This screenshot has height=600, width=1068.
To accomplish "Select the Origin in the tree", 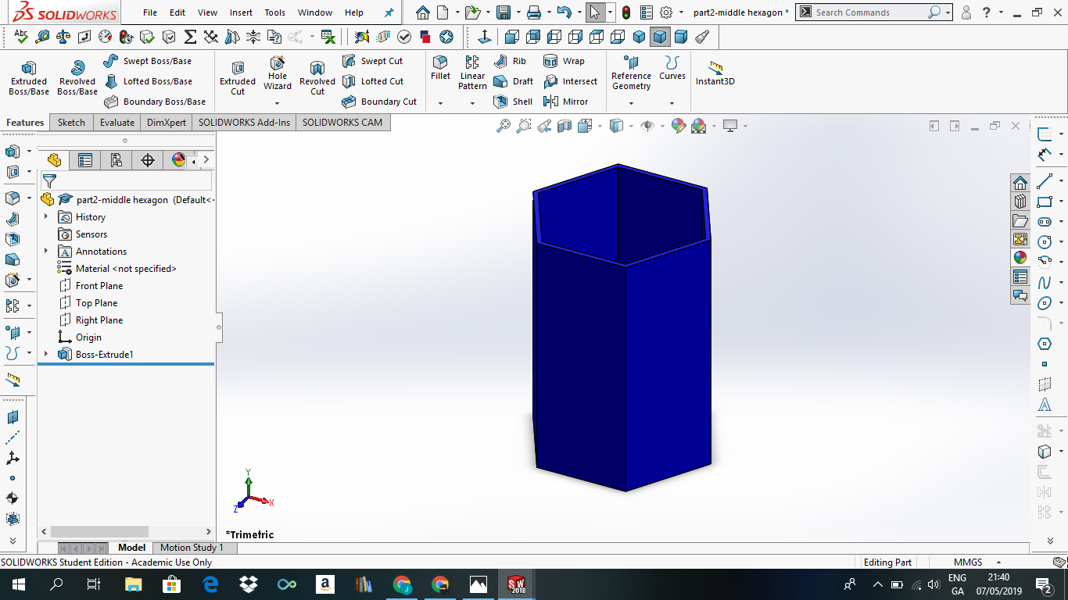I will tap(88, 337).
